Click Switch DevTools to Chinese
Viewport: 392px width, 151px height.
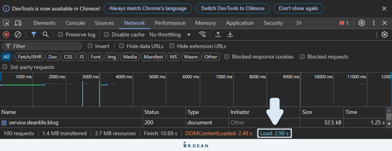(233, 9)
